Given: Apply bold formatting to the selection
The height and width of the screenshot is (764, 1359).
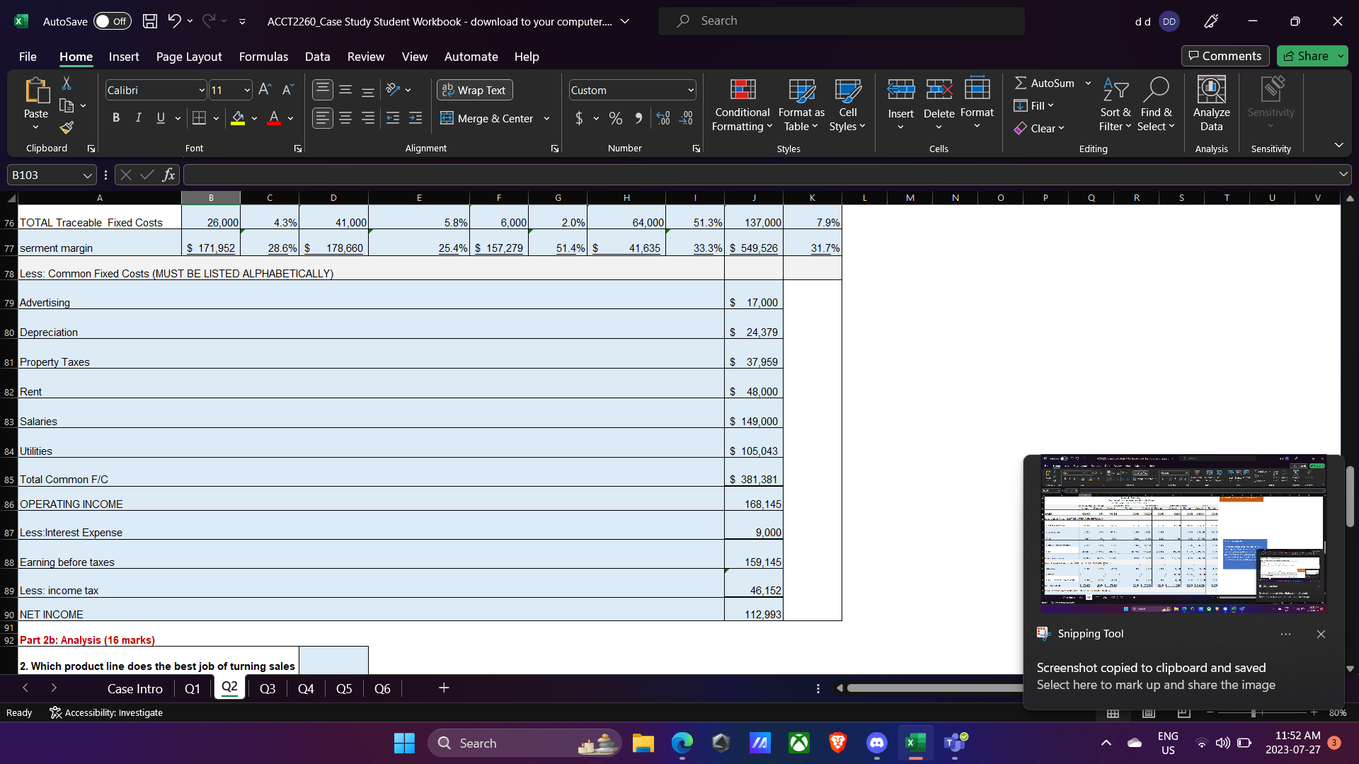Looking at the screenshot, I should (x=116, y=117).
